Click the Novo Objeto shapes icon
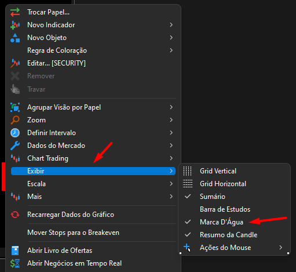This screenshot has height=272, width=296. point(15,38)
